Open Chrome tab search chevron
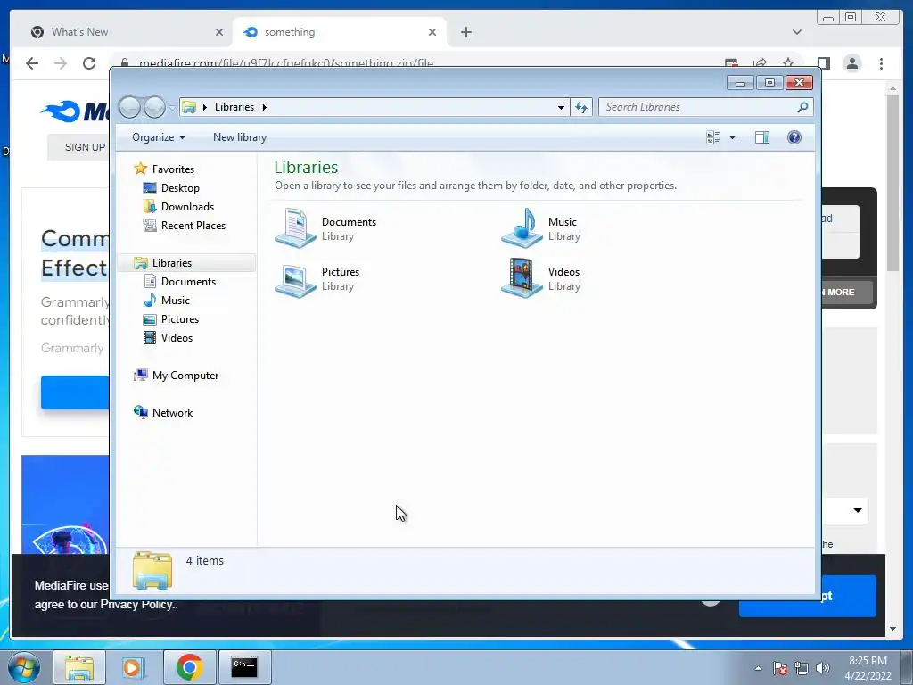This screenshot has width=913, height=685. click(796, 32)
